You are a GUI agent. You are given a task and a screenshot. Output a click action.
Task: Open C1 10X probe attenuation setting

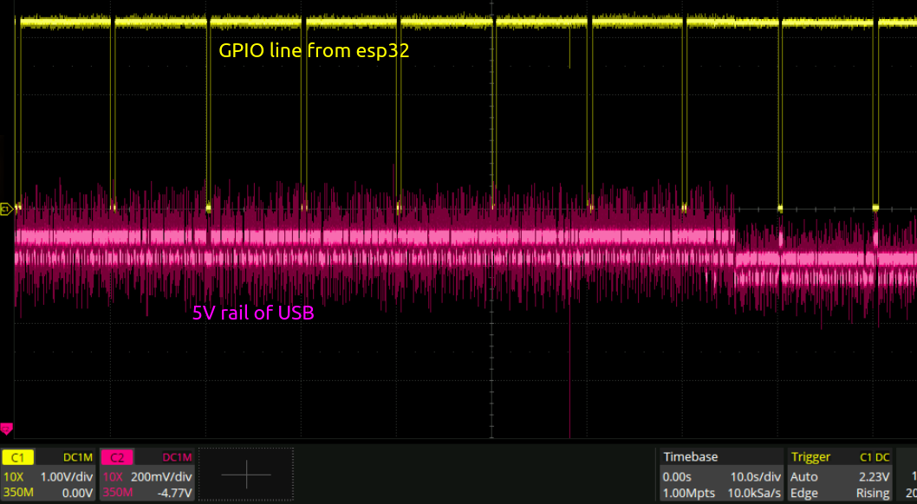click(x=13, y=476)
